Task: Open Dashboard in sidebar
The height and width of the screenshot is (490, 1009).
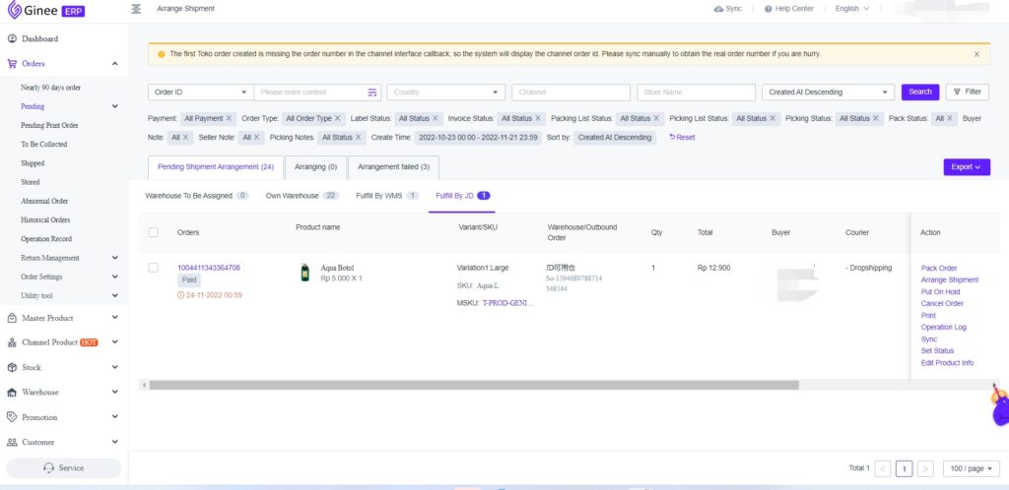Action: click(39, 39)
